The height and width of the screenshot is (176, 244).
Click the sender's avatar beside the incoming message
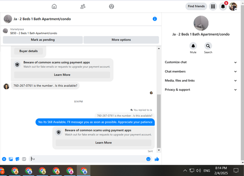(6, 86)
